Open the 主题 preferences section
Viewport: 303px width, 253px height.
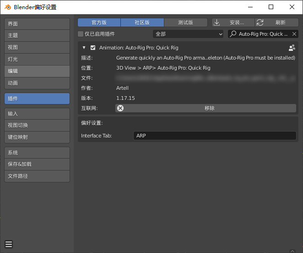[x=37, y=35]
